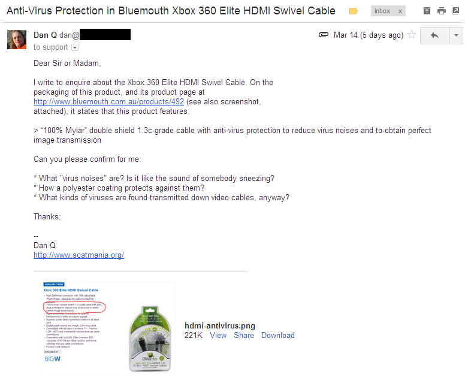This screenshot has width=465, height=377.
Task: Remove the Inbox label with x
Action: point(400,11)
